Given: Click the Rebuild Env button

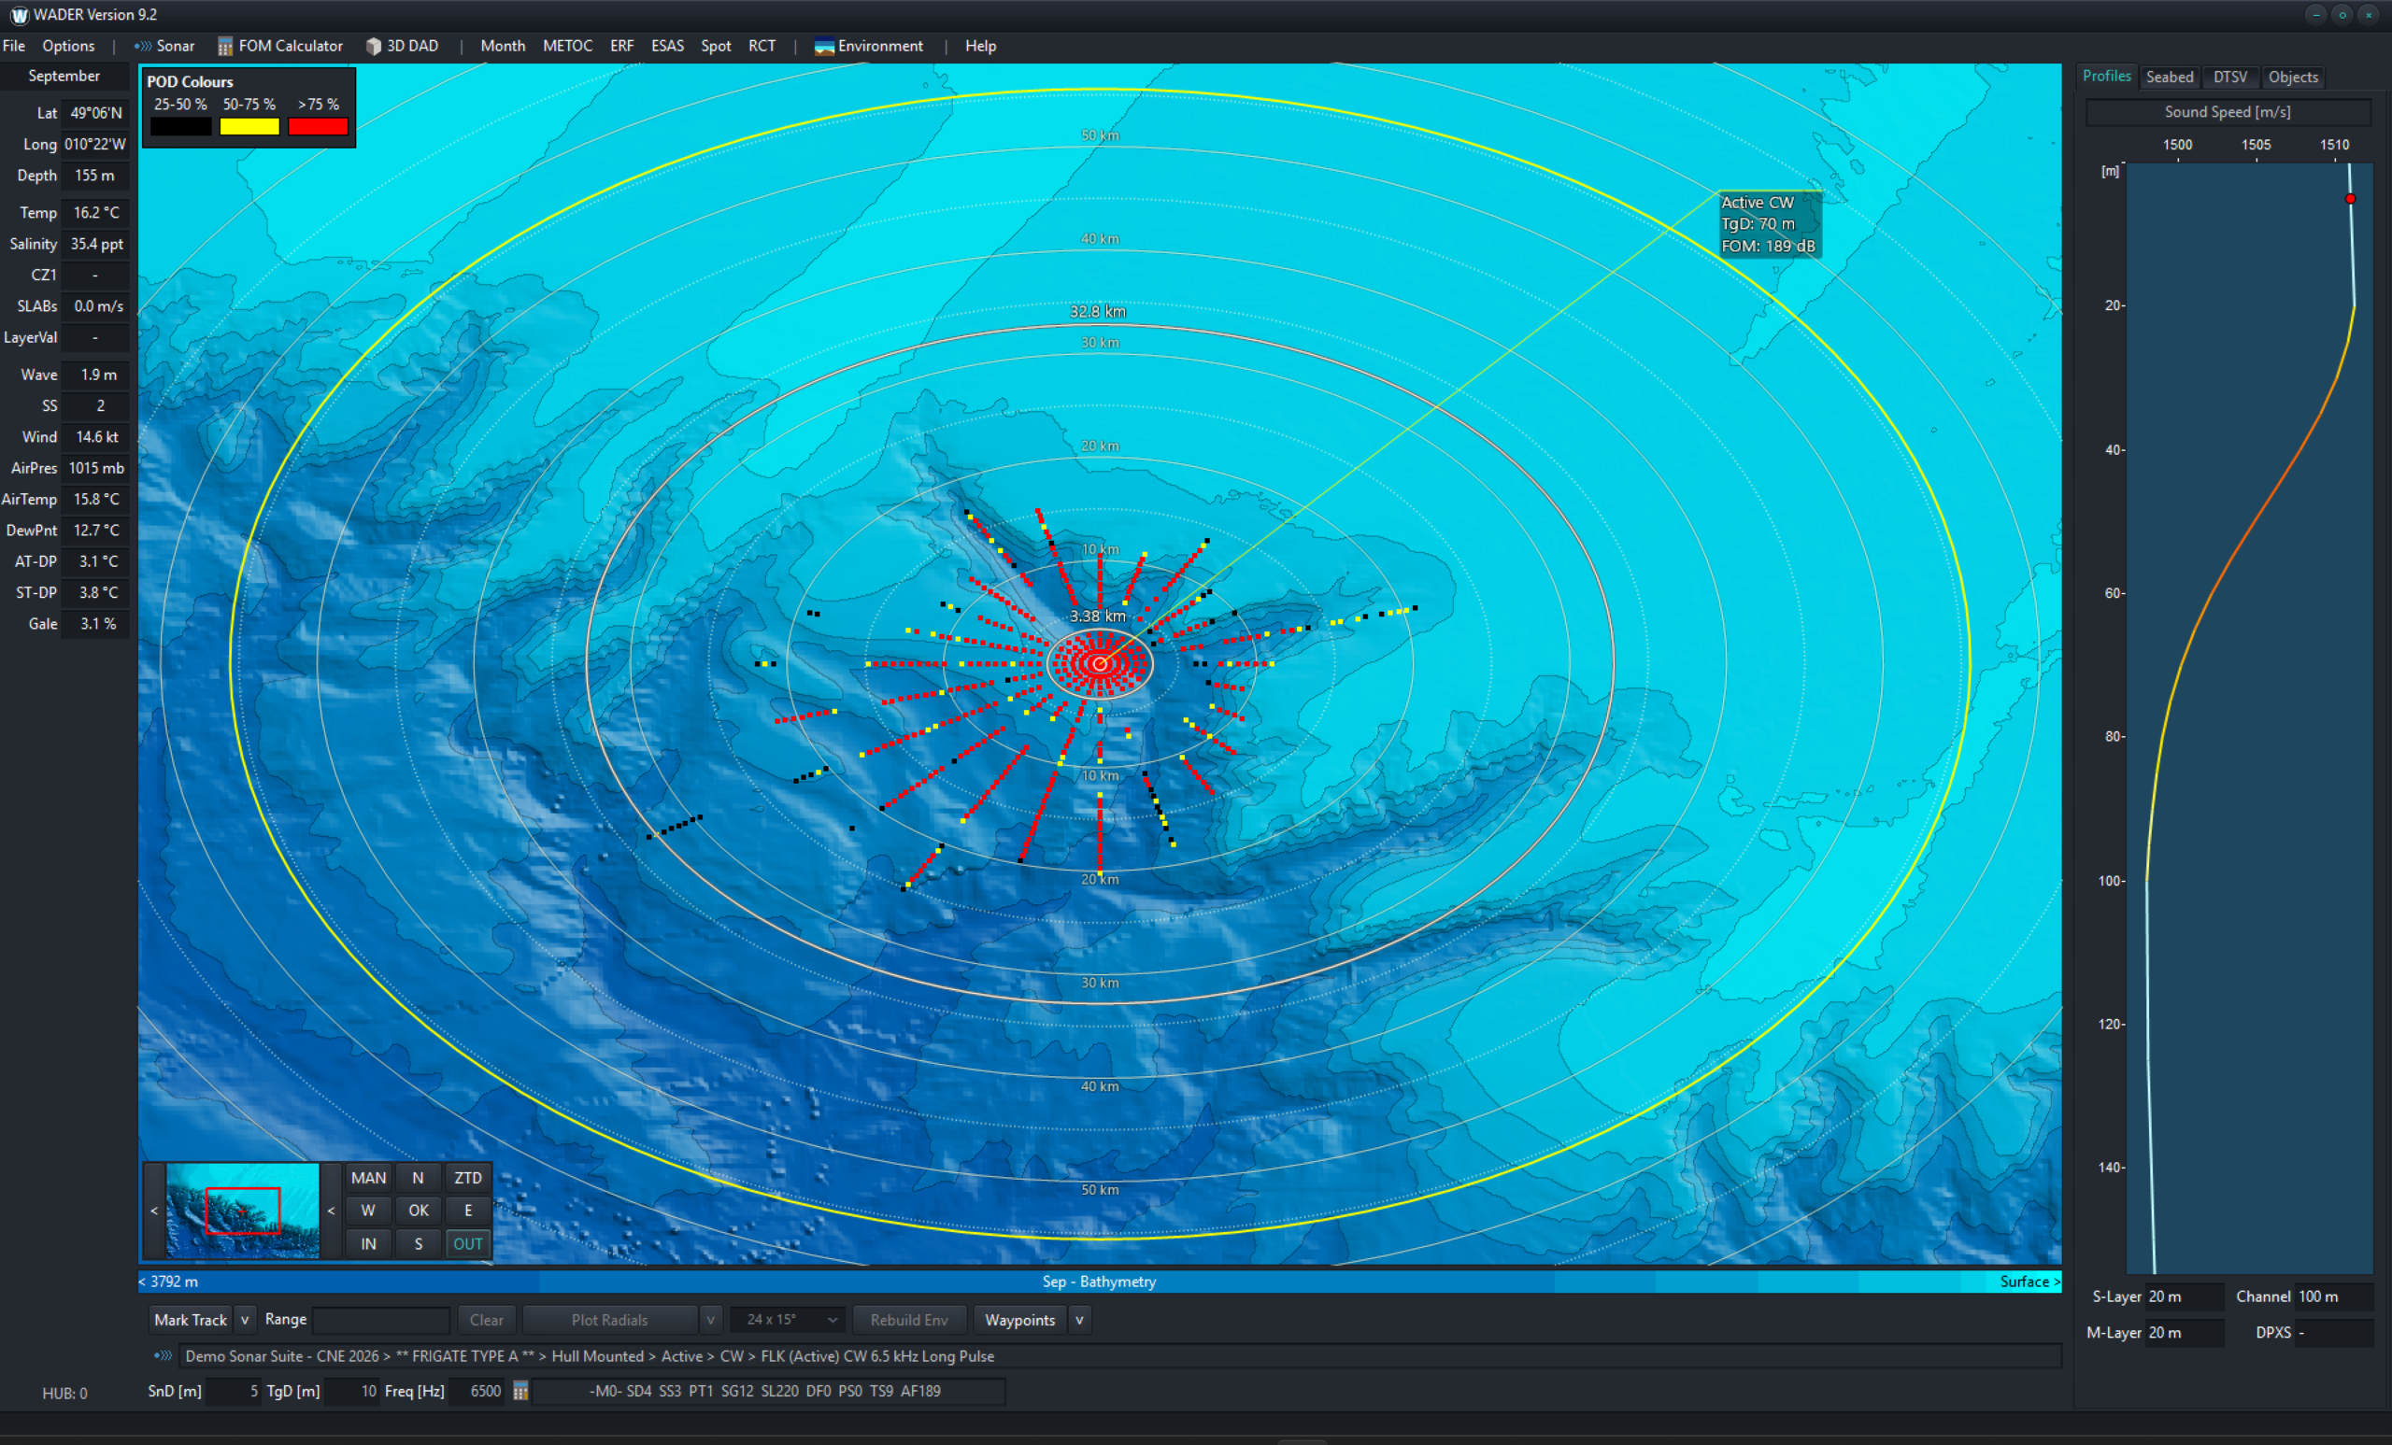Looking at the screenshot, I should pos(908,1320).
